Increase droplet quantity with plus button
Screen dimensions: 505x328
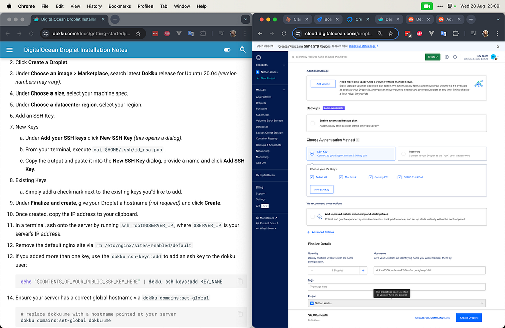point(363,270)
